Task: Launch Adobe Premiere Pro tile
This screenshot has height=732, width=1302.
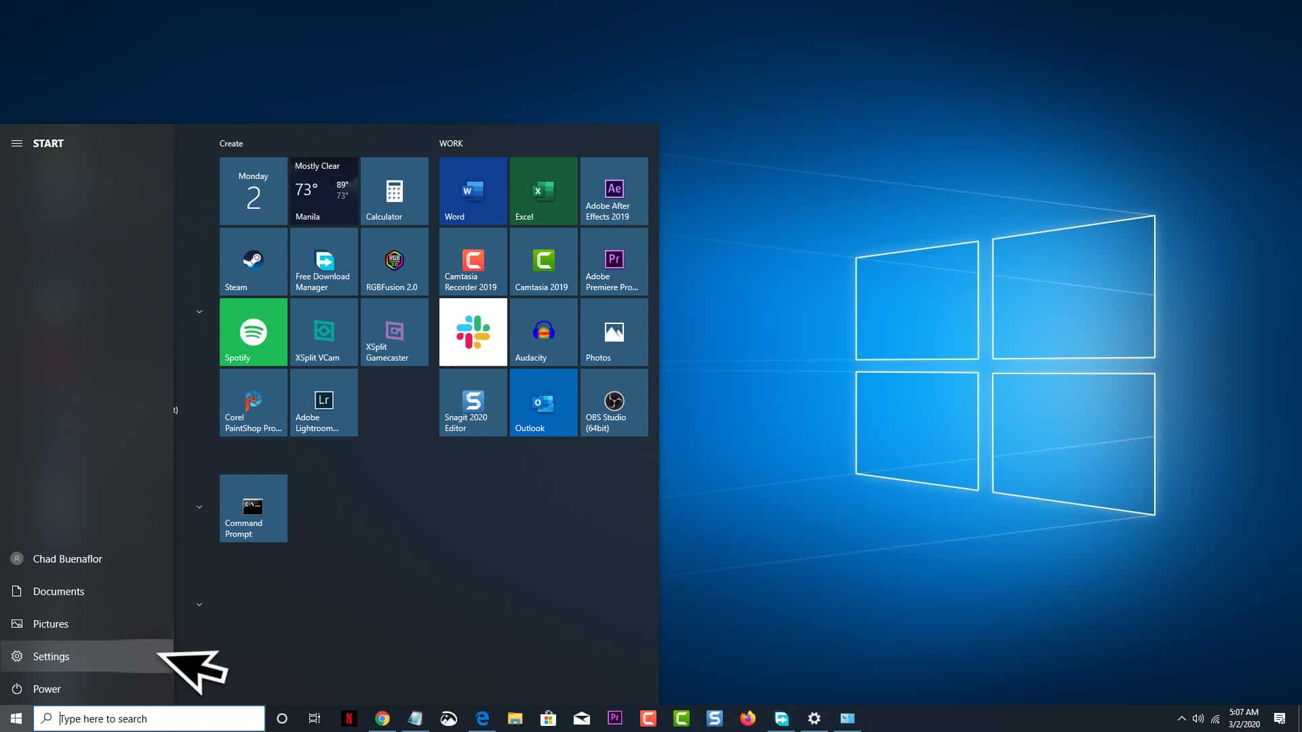Action: coord(614,262)
